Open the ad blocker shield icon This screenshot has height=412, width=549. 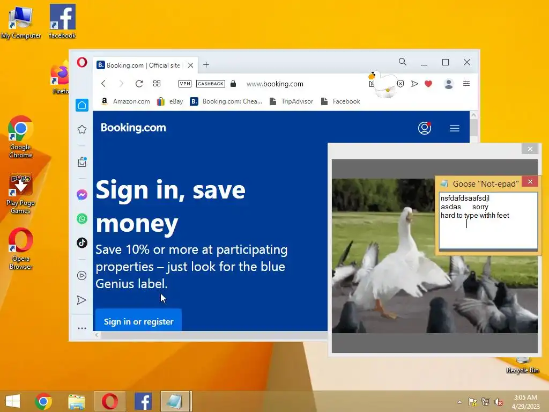[400, 83]
